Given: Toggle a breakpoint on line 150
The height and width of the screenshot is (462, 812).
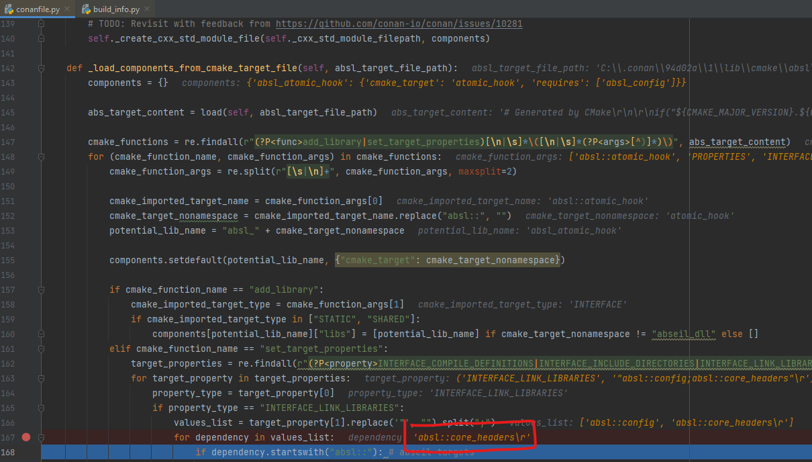Looking at the screenshot, I should [x=26, y=186].
